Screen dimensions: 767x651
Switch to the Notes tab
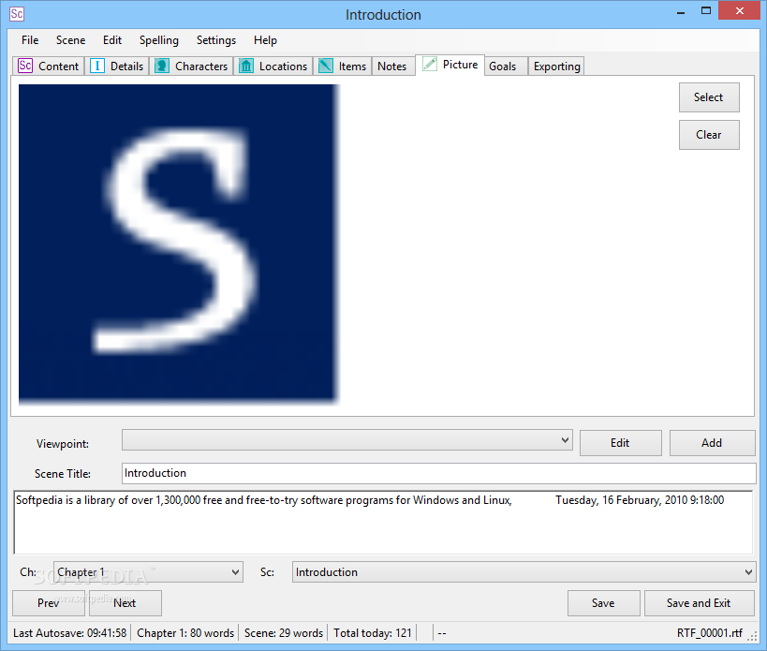391,66
